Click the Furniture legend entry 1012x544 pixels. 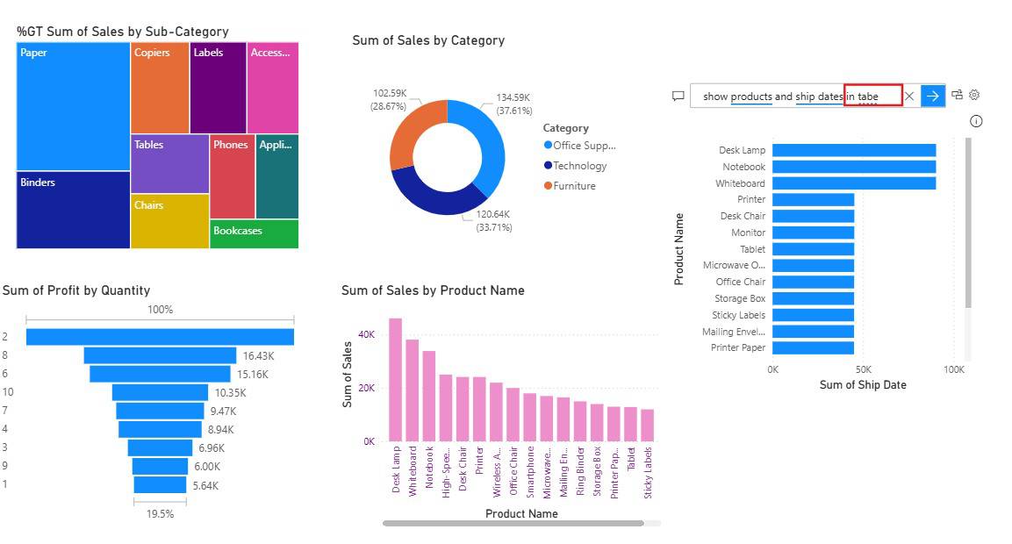tap(570, 186)
